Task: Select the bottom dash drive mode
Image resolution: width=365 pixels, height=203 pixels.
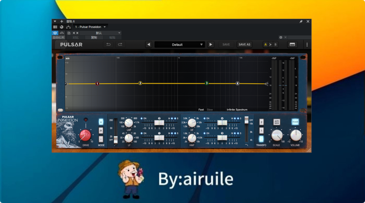Action: [x=101, y=139]
